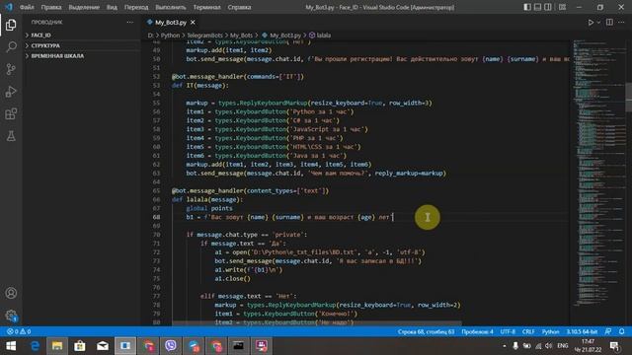Open the Справка menu
This screenshot has height=355, width=632.
click(239, 7)
